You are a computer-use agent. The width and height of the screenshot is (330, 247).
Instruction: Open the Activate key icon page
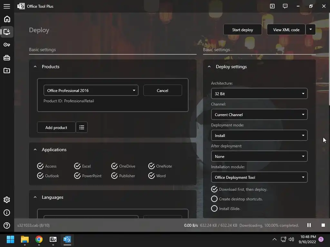[7, 45]
